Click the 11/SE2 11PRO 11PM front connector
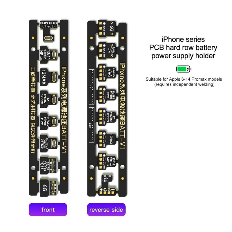Screen dimensions: 232x232 [x=48, y=122]
